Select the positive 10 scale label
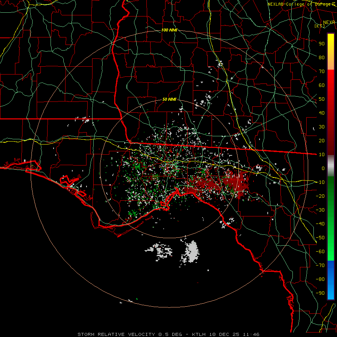The width and height of the screenshot is (337, 337). [x=322, y=155]
